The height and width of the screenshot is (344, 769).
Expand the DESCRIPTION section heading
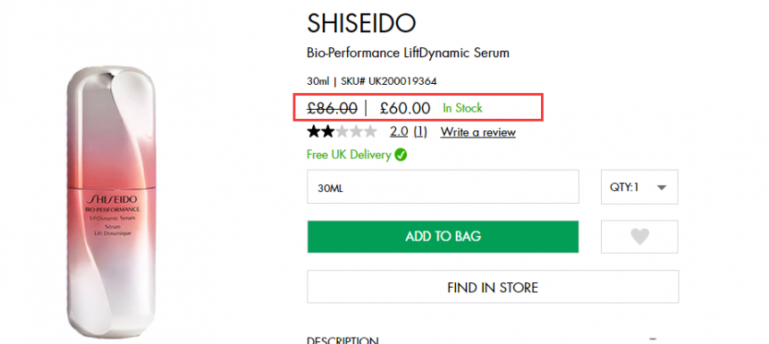tap(342, 340)
